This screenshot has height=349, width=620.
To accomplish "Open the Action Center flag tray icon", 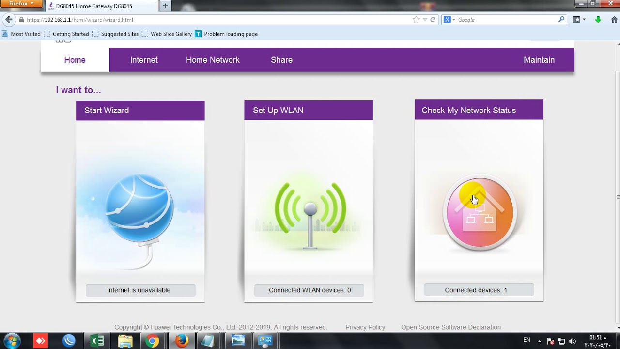I will (551, 341).
